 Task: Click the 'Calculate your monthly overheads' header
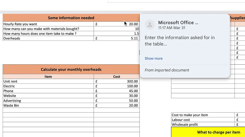(x=71, y=69)
